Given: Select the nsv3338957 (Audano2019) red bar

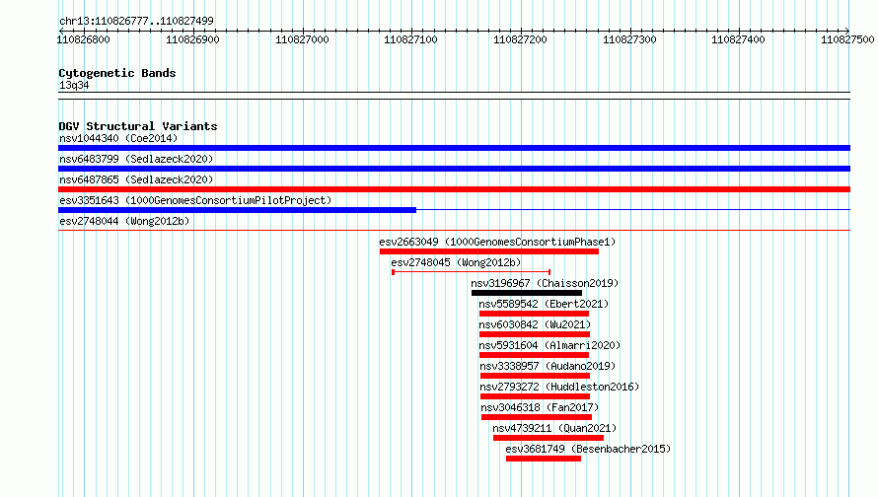Looking at the screenshot, I should [536, 376].
